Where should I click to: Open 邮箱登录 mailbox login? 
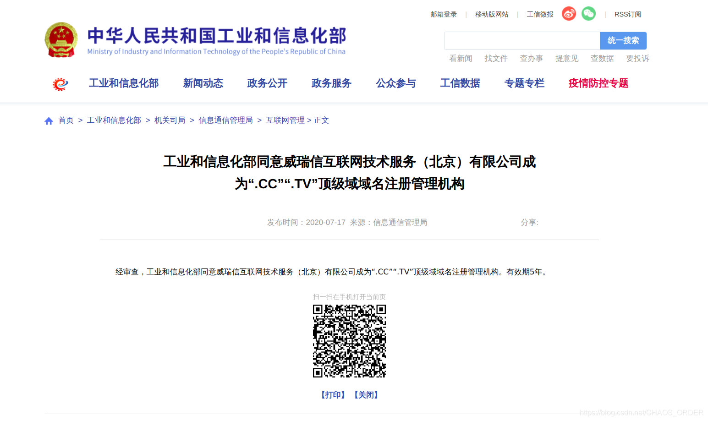coord(443,14)
